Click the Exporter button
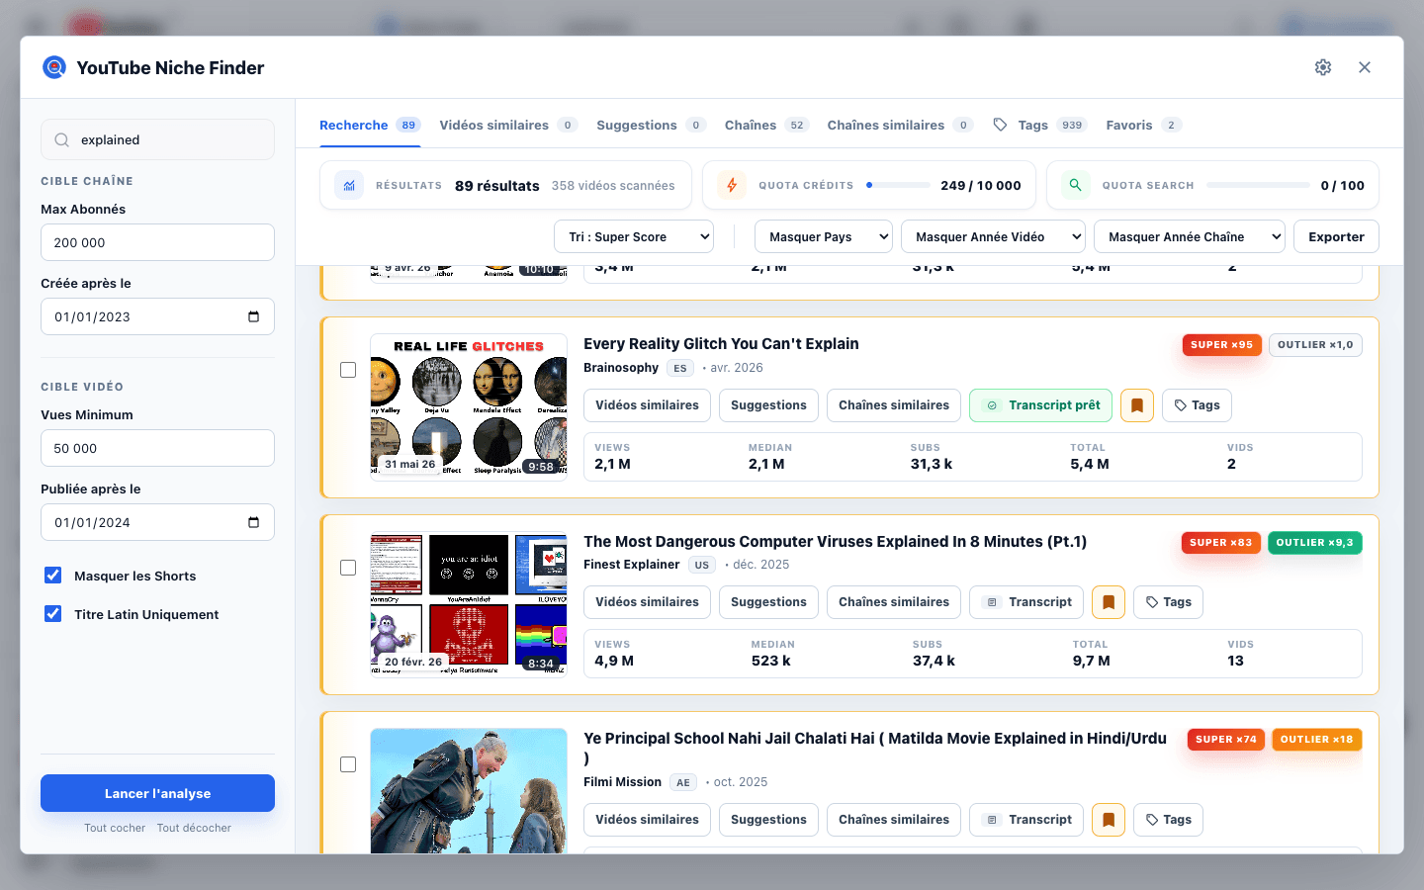The image size is (1424, 890). click(x=1336, y=237)
